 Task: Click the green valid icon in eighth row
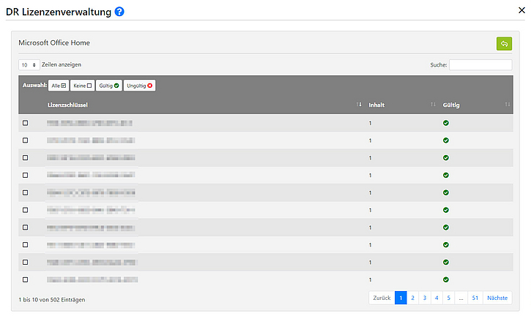point(445,245)
